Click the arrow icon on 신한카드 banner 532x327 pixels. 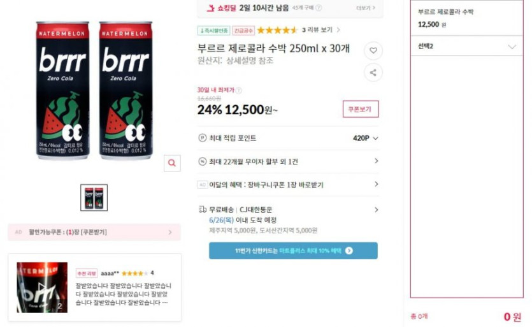click(x=349, y=251)
